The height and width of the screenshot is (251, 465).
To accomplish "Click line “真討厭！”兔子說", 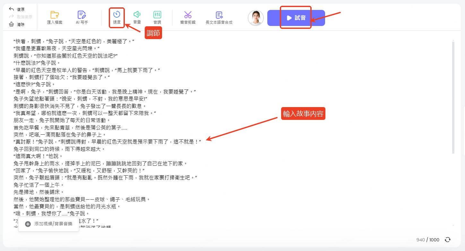I will [x=107, y=142].
